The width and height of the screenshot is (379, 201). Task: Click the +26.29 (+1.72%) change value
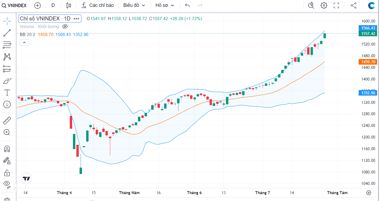186,19
